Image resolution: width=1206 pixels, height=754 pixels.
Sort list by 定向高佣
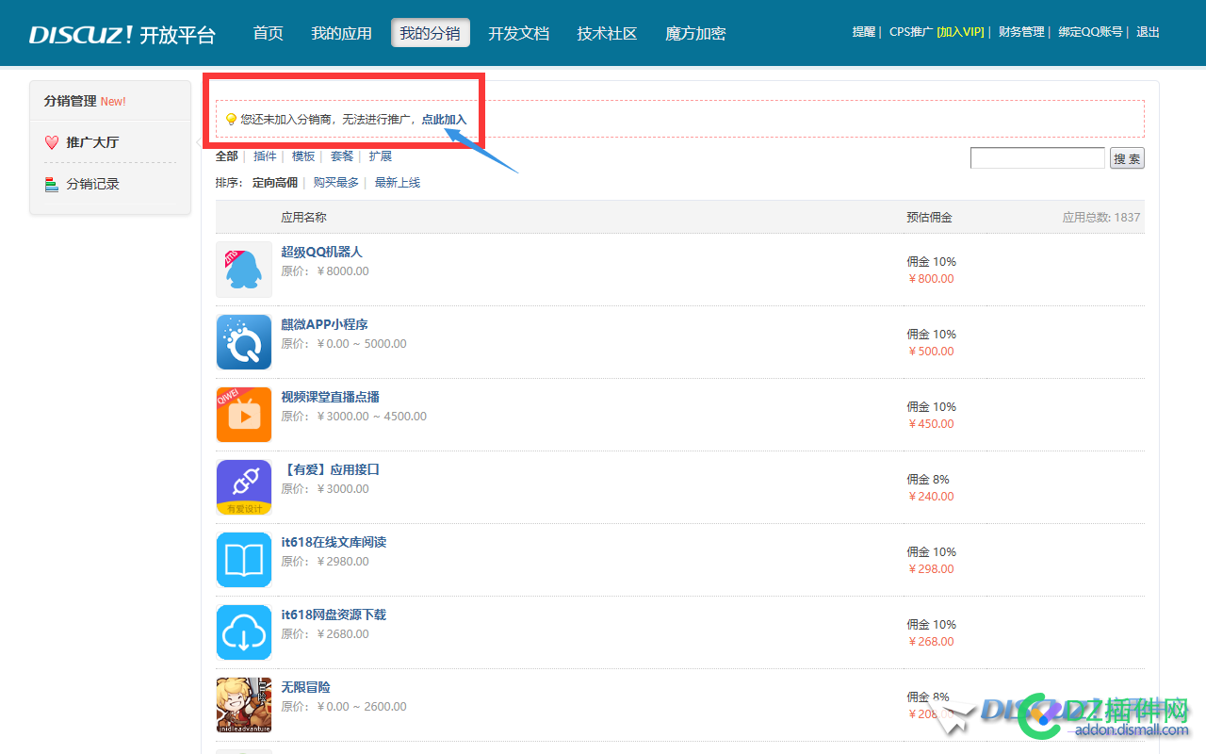[x=275, y=183]
